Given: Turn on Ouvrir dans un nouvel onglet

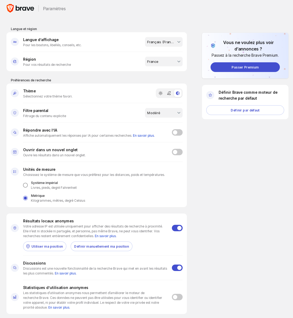Looking at the screenshot, I should point(177,152).
